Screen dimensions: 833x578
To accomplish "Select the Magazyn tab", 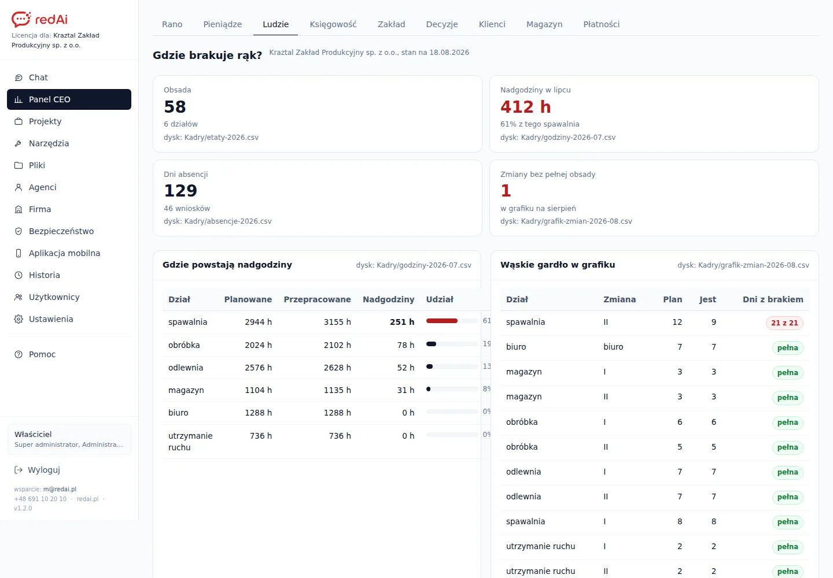I will point(544,24).
